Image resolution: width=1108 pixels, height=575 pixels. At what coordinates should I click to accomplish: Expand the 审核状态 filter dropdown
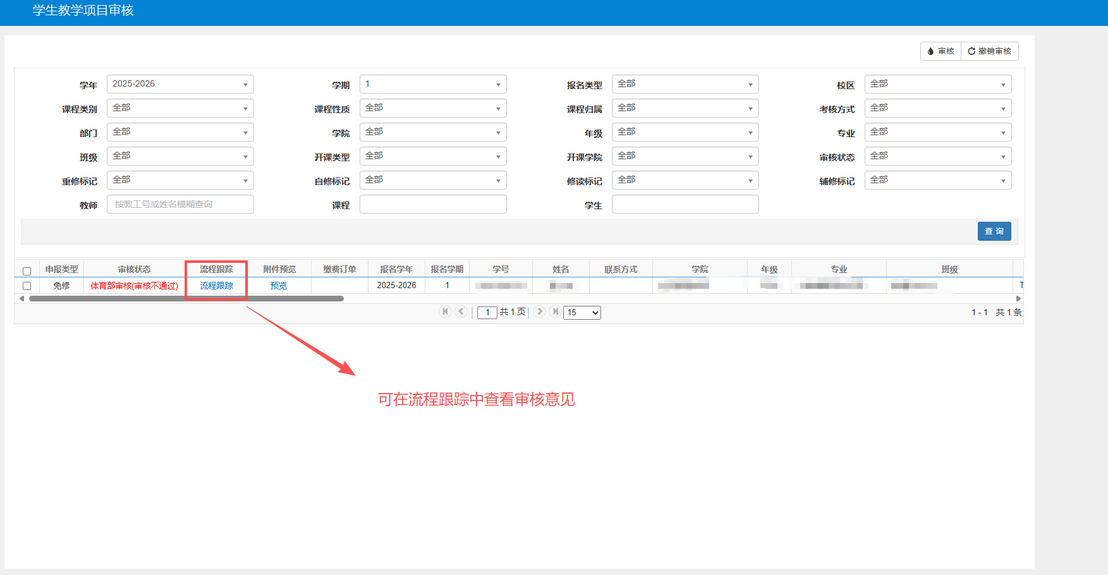pos(937,156)
